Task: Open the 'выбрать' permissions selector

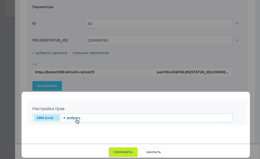Action: [73, 118]
